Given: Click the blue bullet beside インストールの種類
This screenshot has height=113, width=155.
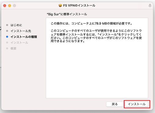Looking at the screenshot, I should pyautogui.click(x=7, y=37).
